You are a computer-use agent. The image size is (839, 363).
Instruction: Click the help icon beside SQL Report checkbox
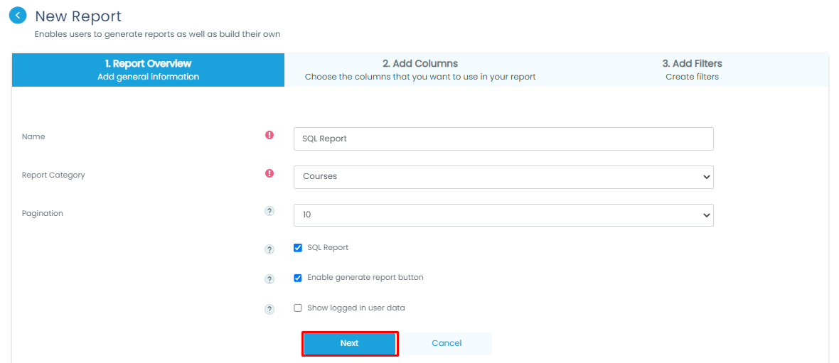tap(269, 249)
